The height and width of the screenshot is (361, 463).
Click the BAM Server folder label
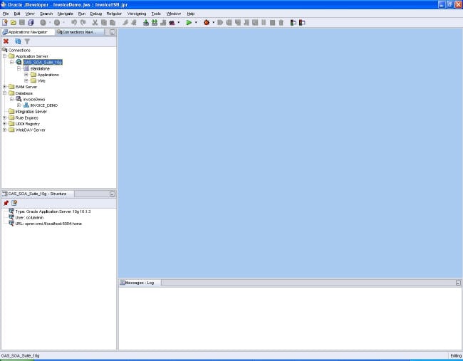26,87
